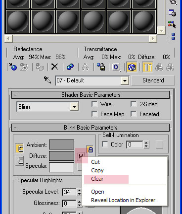182x214 pixels.
Task: Enable the 2-Sided checkbox
Action: point(134,104)
